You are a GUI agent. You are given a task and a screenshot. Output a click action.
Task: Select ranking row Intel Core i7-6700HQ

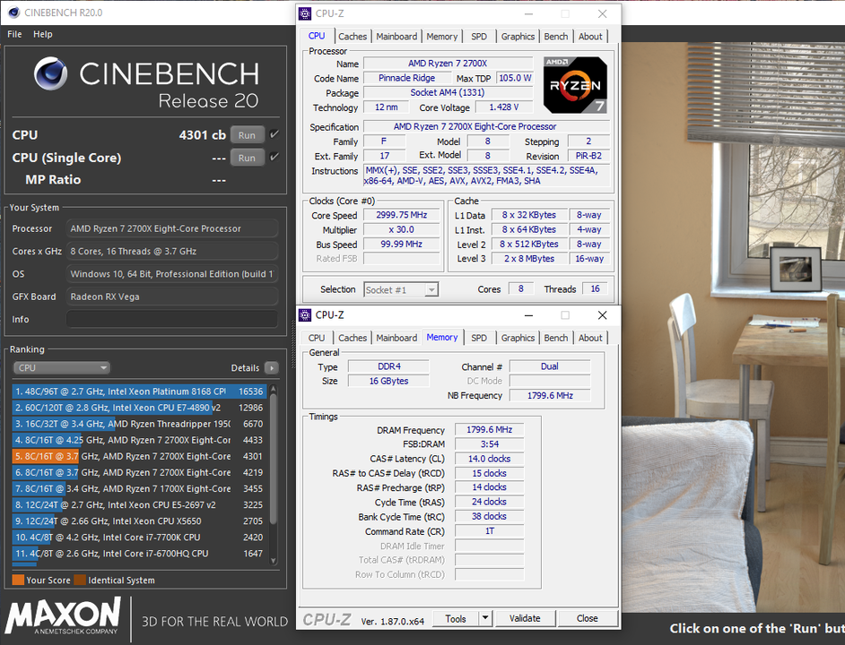(x=138, y=553)
